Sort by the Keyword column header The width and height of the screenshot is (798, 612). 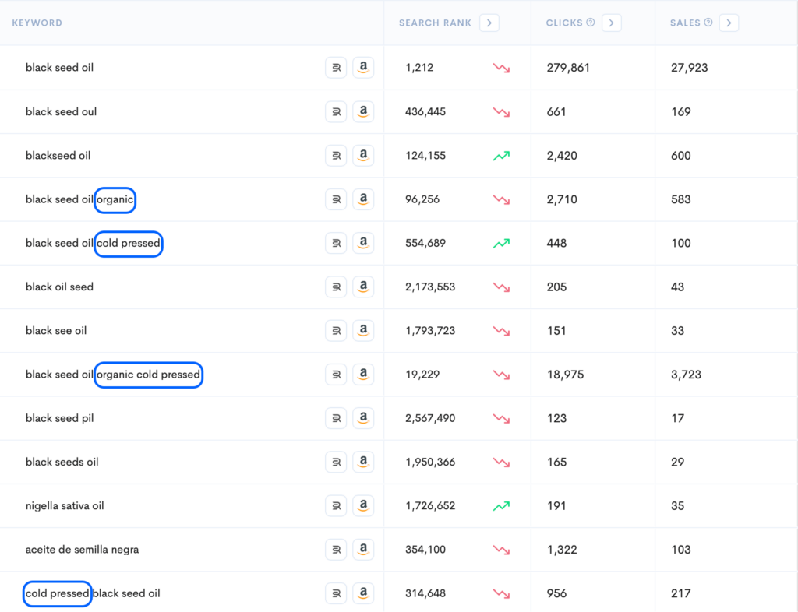[x=37, y=23]
